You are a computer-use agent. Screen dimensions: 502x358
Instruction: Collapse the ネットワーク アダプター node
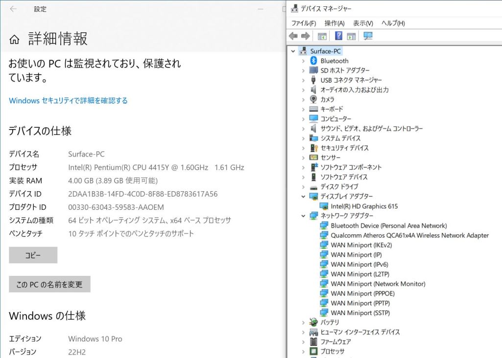(x=303, y=216)
